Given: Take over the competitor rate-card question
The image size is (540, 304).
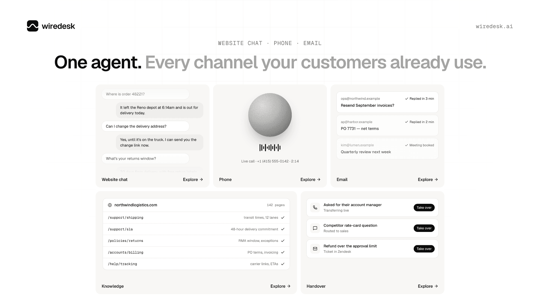Looking at the screenshot, I should 424,228.
